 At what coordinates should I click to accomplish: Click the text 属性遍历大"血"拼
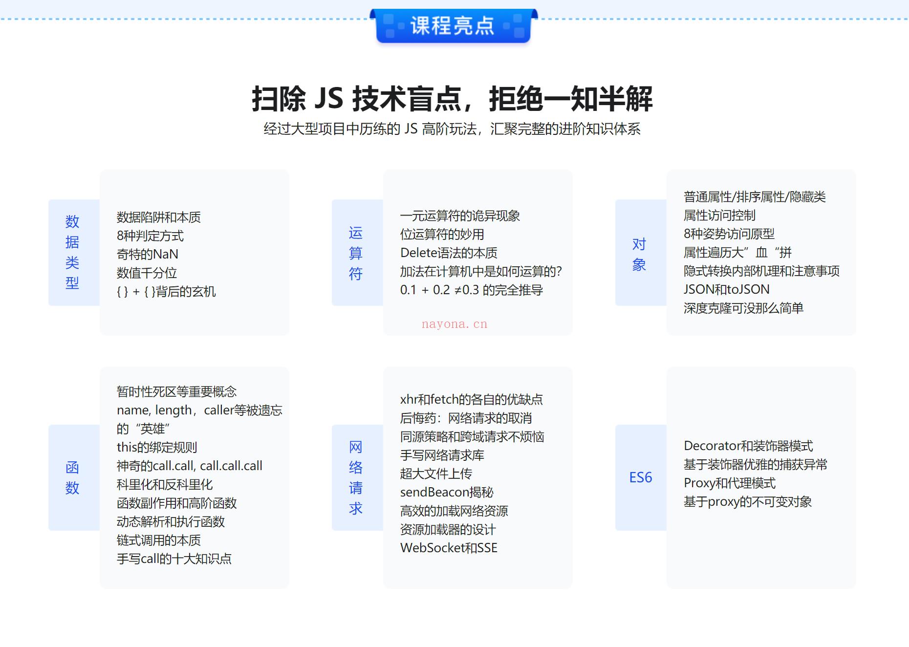click(737, 253)
